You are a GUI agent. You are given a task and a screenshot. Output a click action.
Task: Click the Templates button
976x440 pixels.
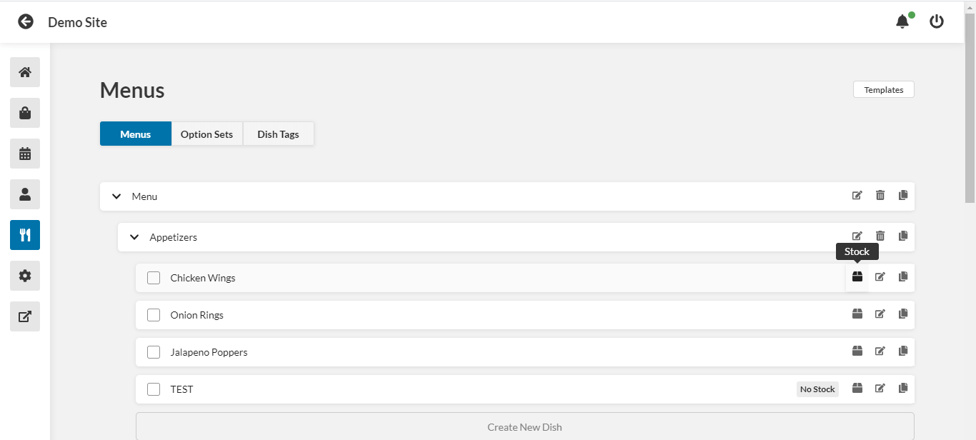coord(884,89)
